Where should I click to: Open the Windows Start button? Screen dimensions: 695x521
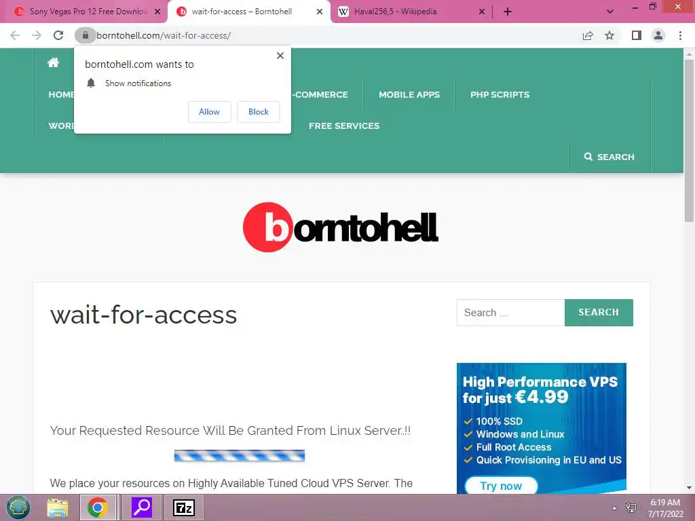pyautogui.click(x=18, y=507)
